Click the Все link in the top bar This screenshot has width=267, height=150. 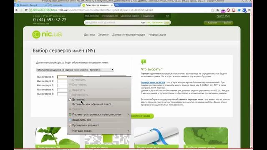click(167, 16)
